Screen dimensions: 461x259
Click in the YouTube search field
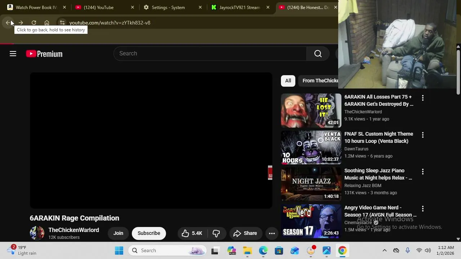210,54
